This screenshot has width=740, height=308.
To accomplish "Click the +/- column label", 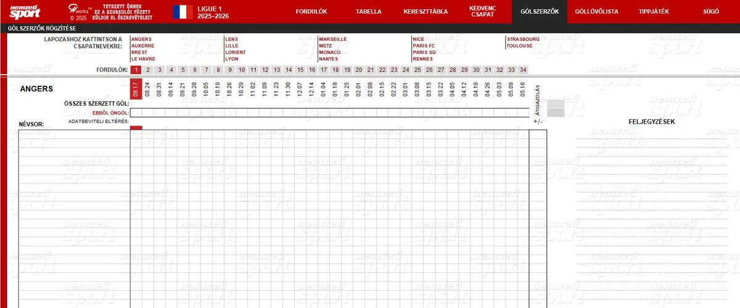I will click(538, 122).
